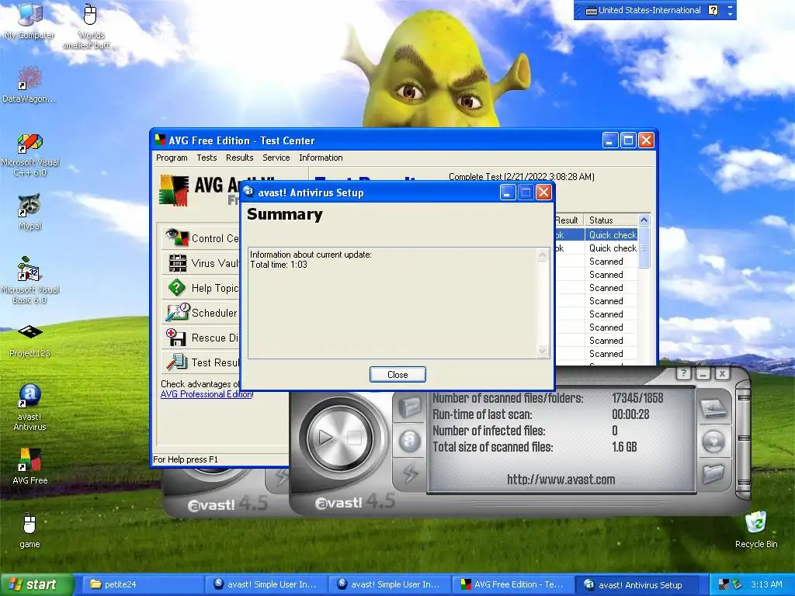This screenshot has width=795, height=596.
Task: Open the Recycle Bin
Action: (x=756, y=530)
